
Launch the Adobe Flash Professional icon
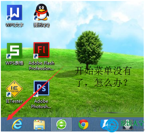[42, 50]
